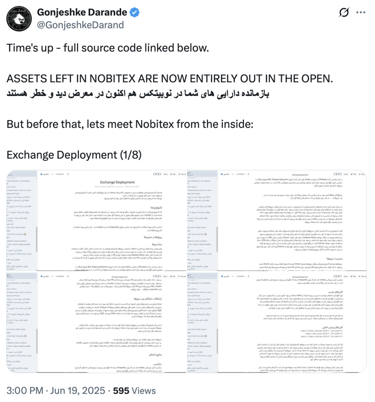This screenshot has width=375, height=402.
Task: Open the @GonjeshkeDarand handle link
Action: pos(80,25)
